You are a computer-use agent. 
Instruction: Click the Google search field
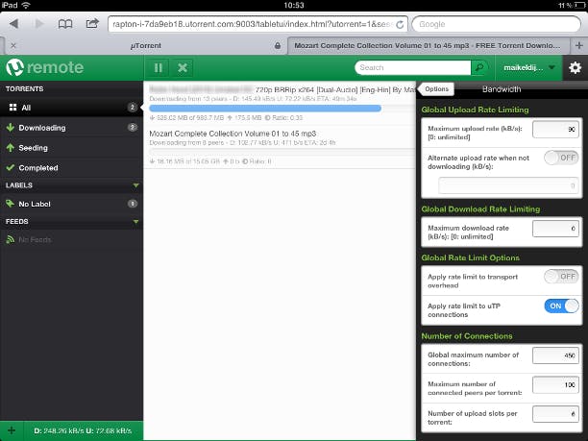497,24
